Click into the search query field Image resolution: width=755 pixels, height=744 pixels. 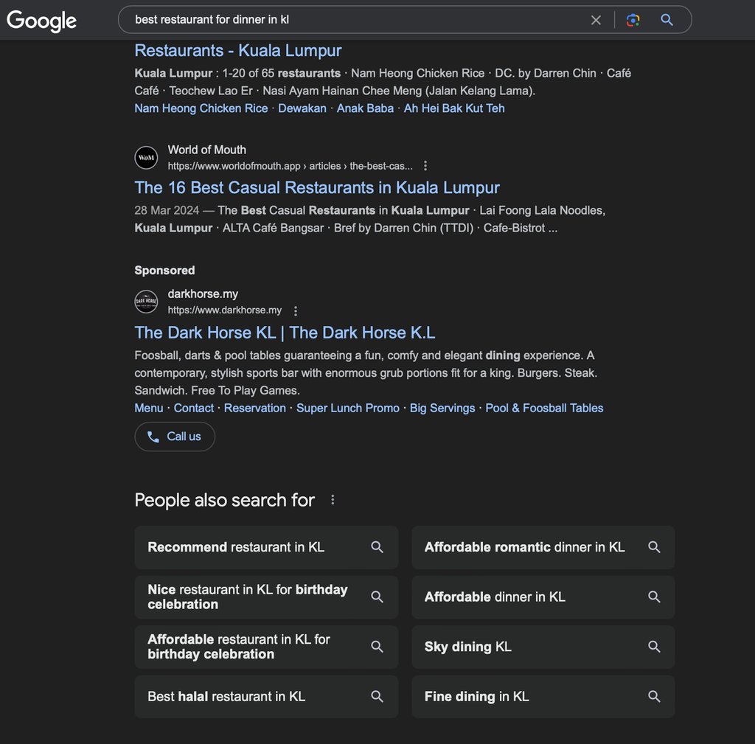click(x=354, y=20)
